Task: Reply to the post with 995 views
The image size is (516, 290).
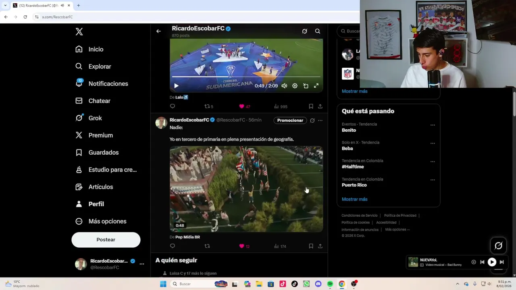Action: 173,106
